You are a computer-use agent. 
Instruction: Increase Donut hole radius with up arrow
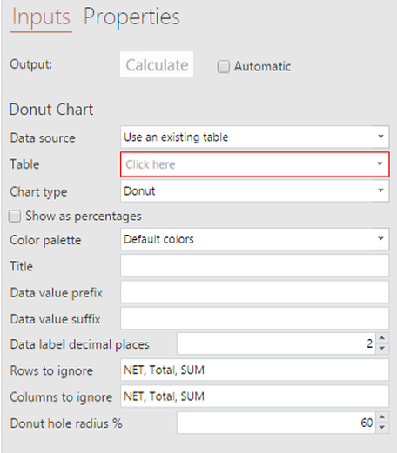tap(382, 417)
